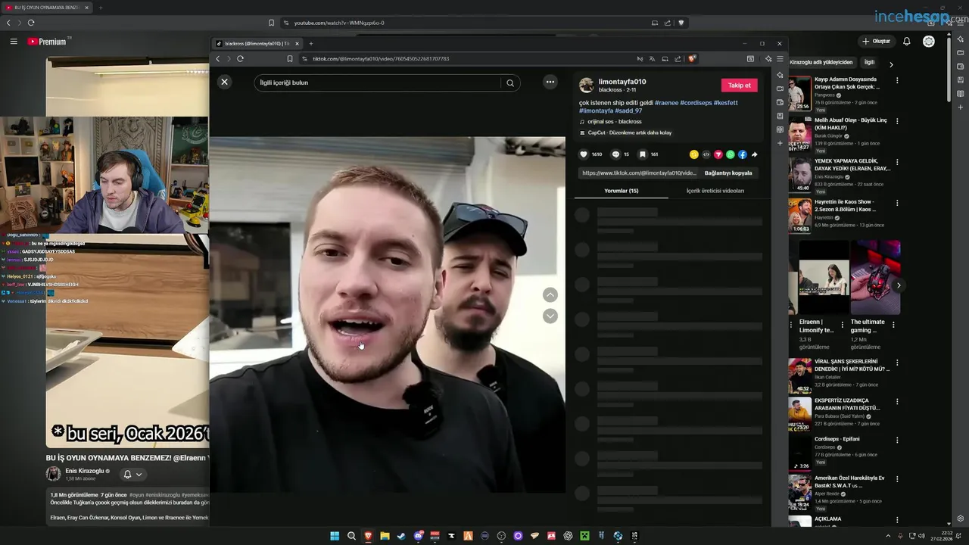
Task: Open options for Melih Abuaf Olayı video
Action: pos(897,121)
